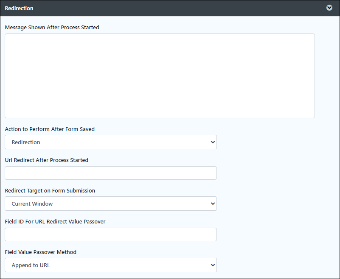The height and width of the screenshot is (279, 340).
Task: Open the Action to Perform After Form Saved dropdown
Action: (111, 142)
